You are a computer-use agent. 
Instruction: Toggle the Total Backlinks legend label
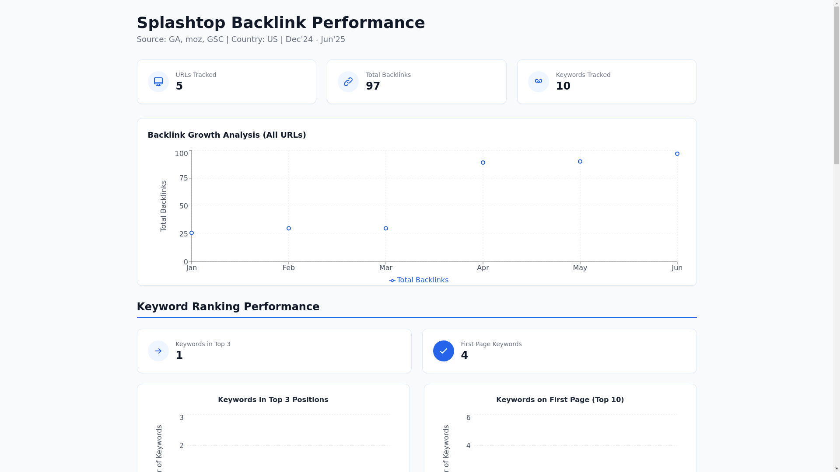[x=423, y=280]
